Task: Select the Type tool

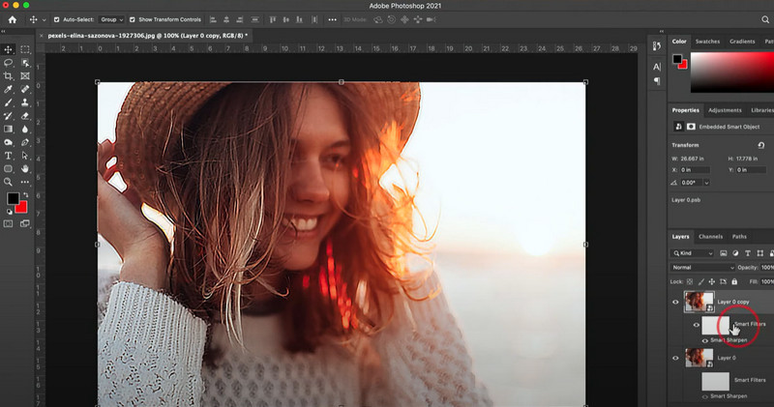Action: [x=9, y=156]
